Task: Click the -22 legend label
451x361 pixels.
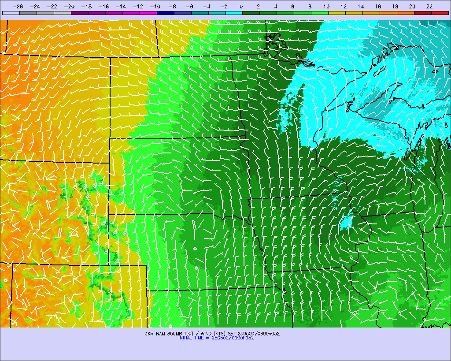Action: [52, 6]
